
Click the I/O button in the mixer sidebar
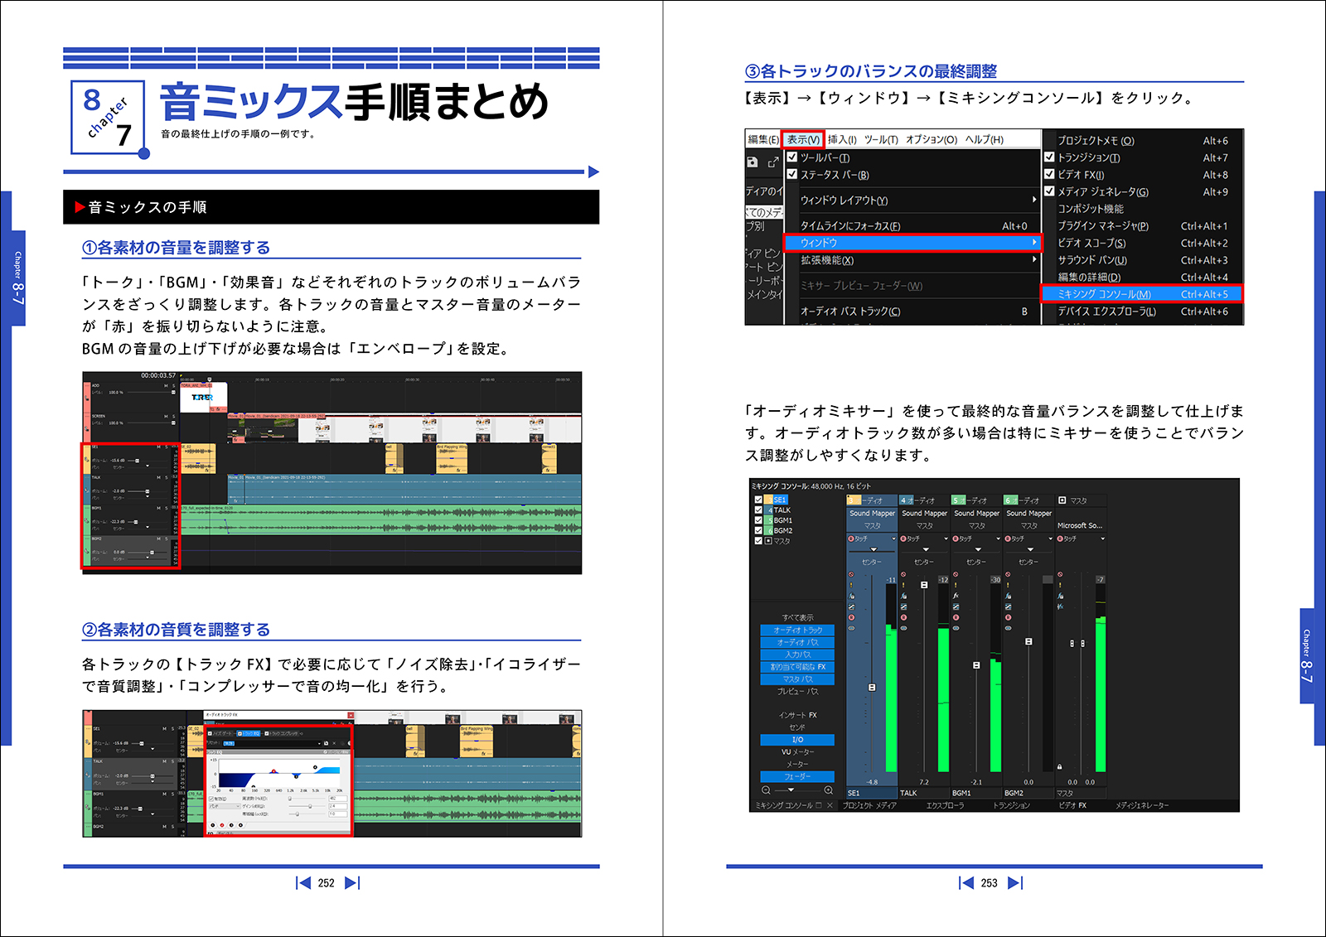pyautogui.click(x=797, y=740)
